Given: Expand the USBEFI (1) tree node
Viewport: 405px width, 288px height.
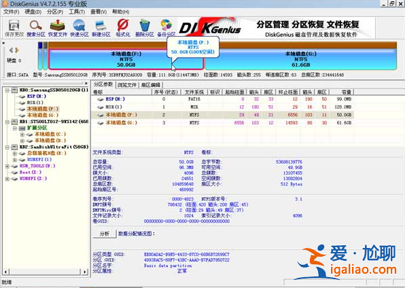Looking at the screenshot, I should [15, 160].
